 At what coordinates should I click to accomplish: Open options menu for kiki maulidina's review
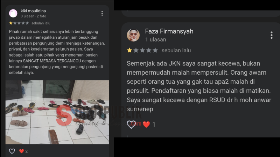102,13
